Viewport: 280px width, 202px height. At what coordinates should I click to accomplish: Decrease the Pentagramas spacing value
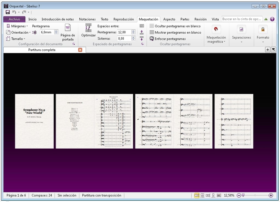(133, 33)
